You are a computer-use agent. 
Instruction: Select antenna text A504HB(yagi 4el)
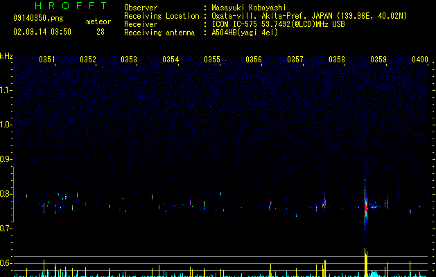(245, 33)
